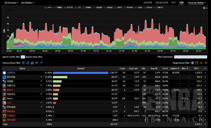Sort table by the Hits column header

coord(143,68)
